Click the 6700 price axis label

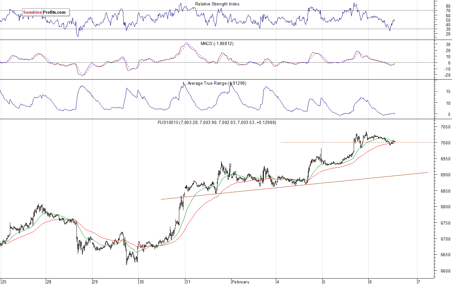[x=445, y=239]
